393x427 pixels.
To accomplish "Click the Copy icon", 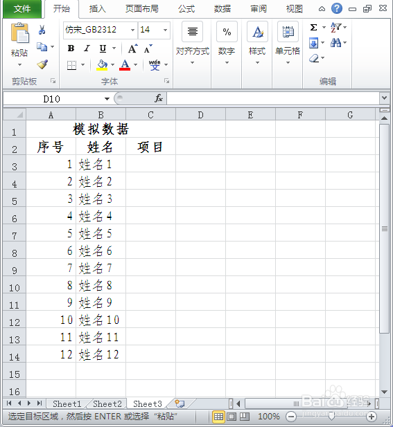I will [42, 47].
